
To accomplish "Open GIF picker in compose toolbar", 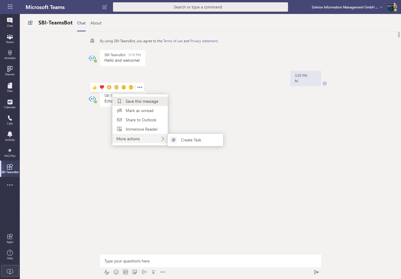I will (x=126, y=272).
